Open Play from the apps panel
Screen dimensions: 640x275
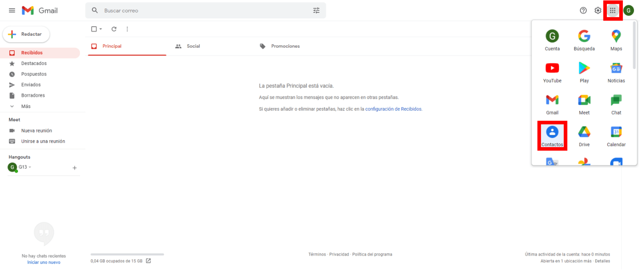click(584, 73)
